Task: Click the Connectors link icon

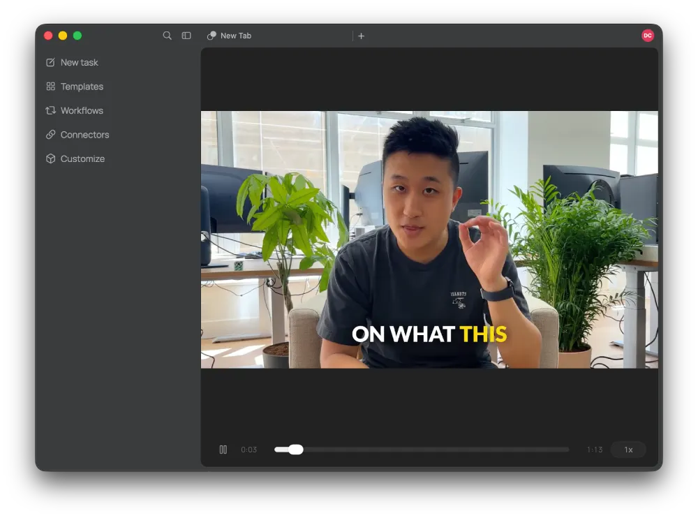Action: [51, 135]
